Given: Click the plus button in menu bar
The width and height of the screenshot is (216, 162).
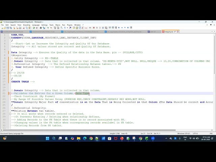Looking at the screenshot, I should pyautogui.click(x=207, y=25).
